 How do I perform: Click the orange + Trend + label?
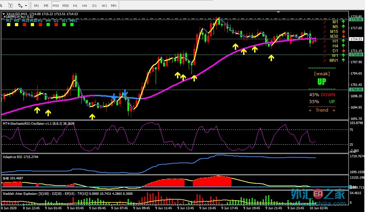coord(322,110)
